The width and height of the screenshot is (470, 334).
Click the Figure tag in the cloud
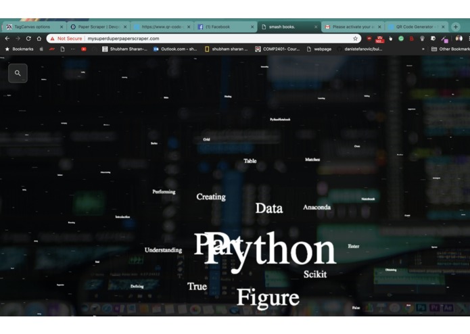pyautogui.click(x=268, y=297)
